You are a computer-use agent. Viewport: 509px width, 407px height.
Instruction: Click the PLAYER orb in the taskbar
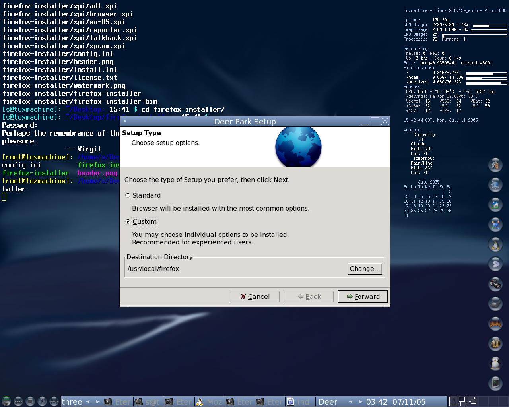[x=54, y=401]
